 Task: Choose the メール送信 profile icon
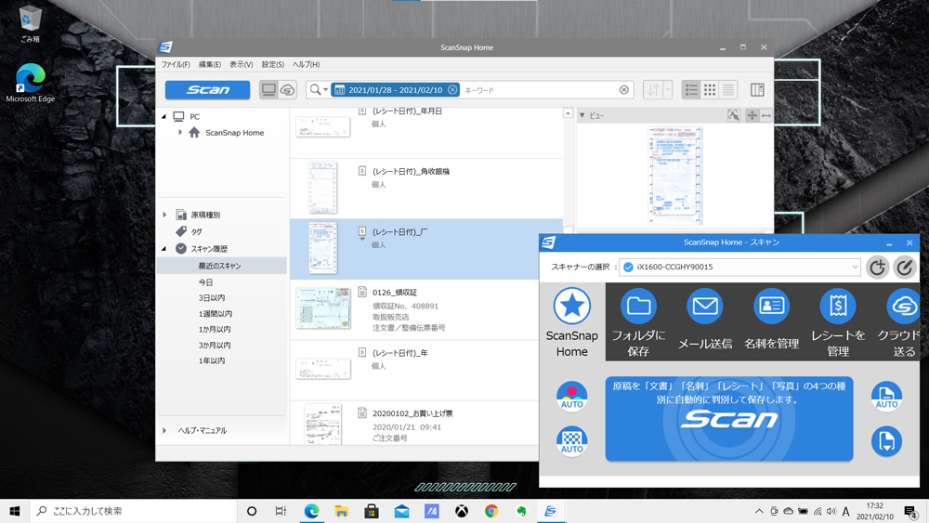point(705,320)
